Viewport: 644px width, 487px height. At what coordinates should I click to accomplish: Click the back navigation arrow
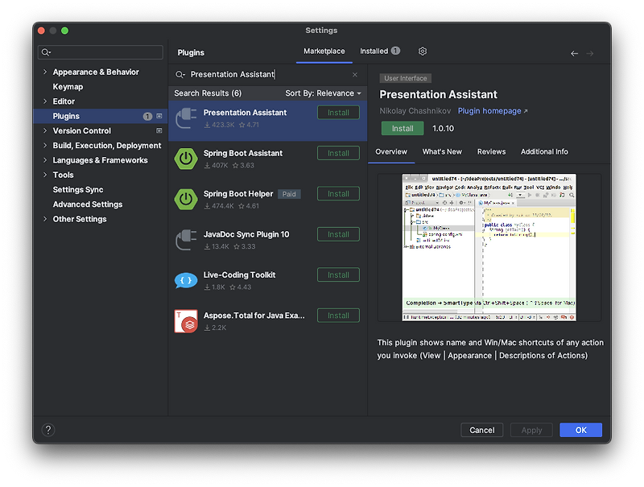pos(574,52)
